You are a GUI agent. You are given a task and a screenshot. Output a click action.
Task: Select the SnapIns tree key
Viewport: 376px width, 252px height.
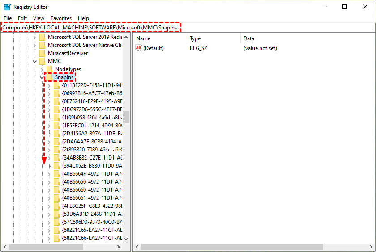coord(64,77)
